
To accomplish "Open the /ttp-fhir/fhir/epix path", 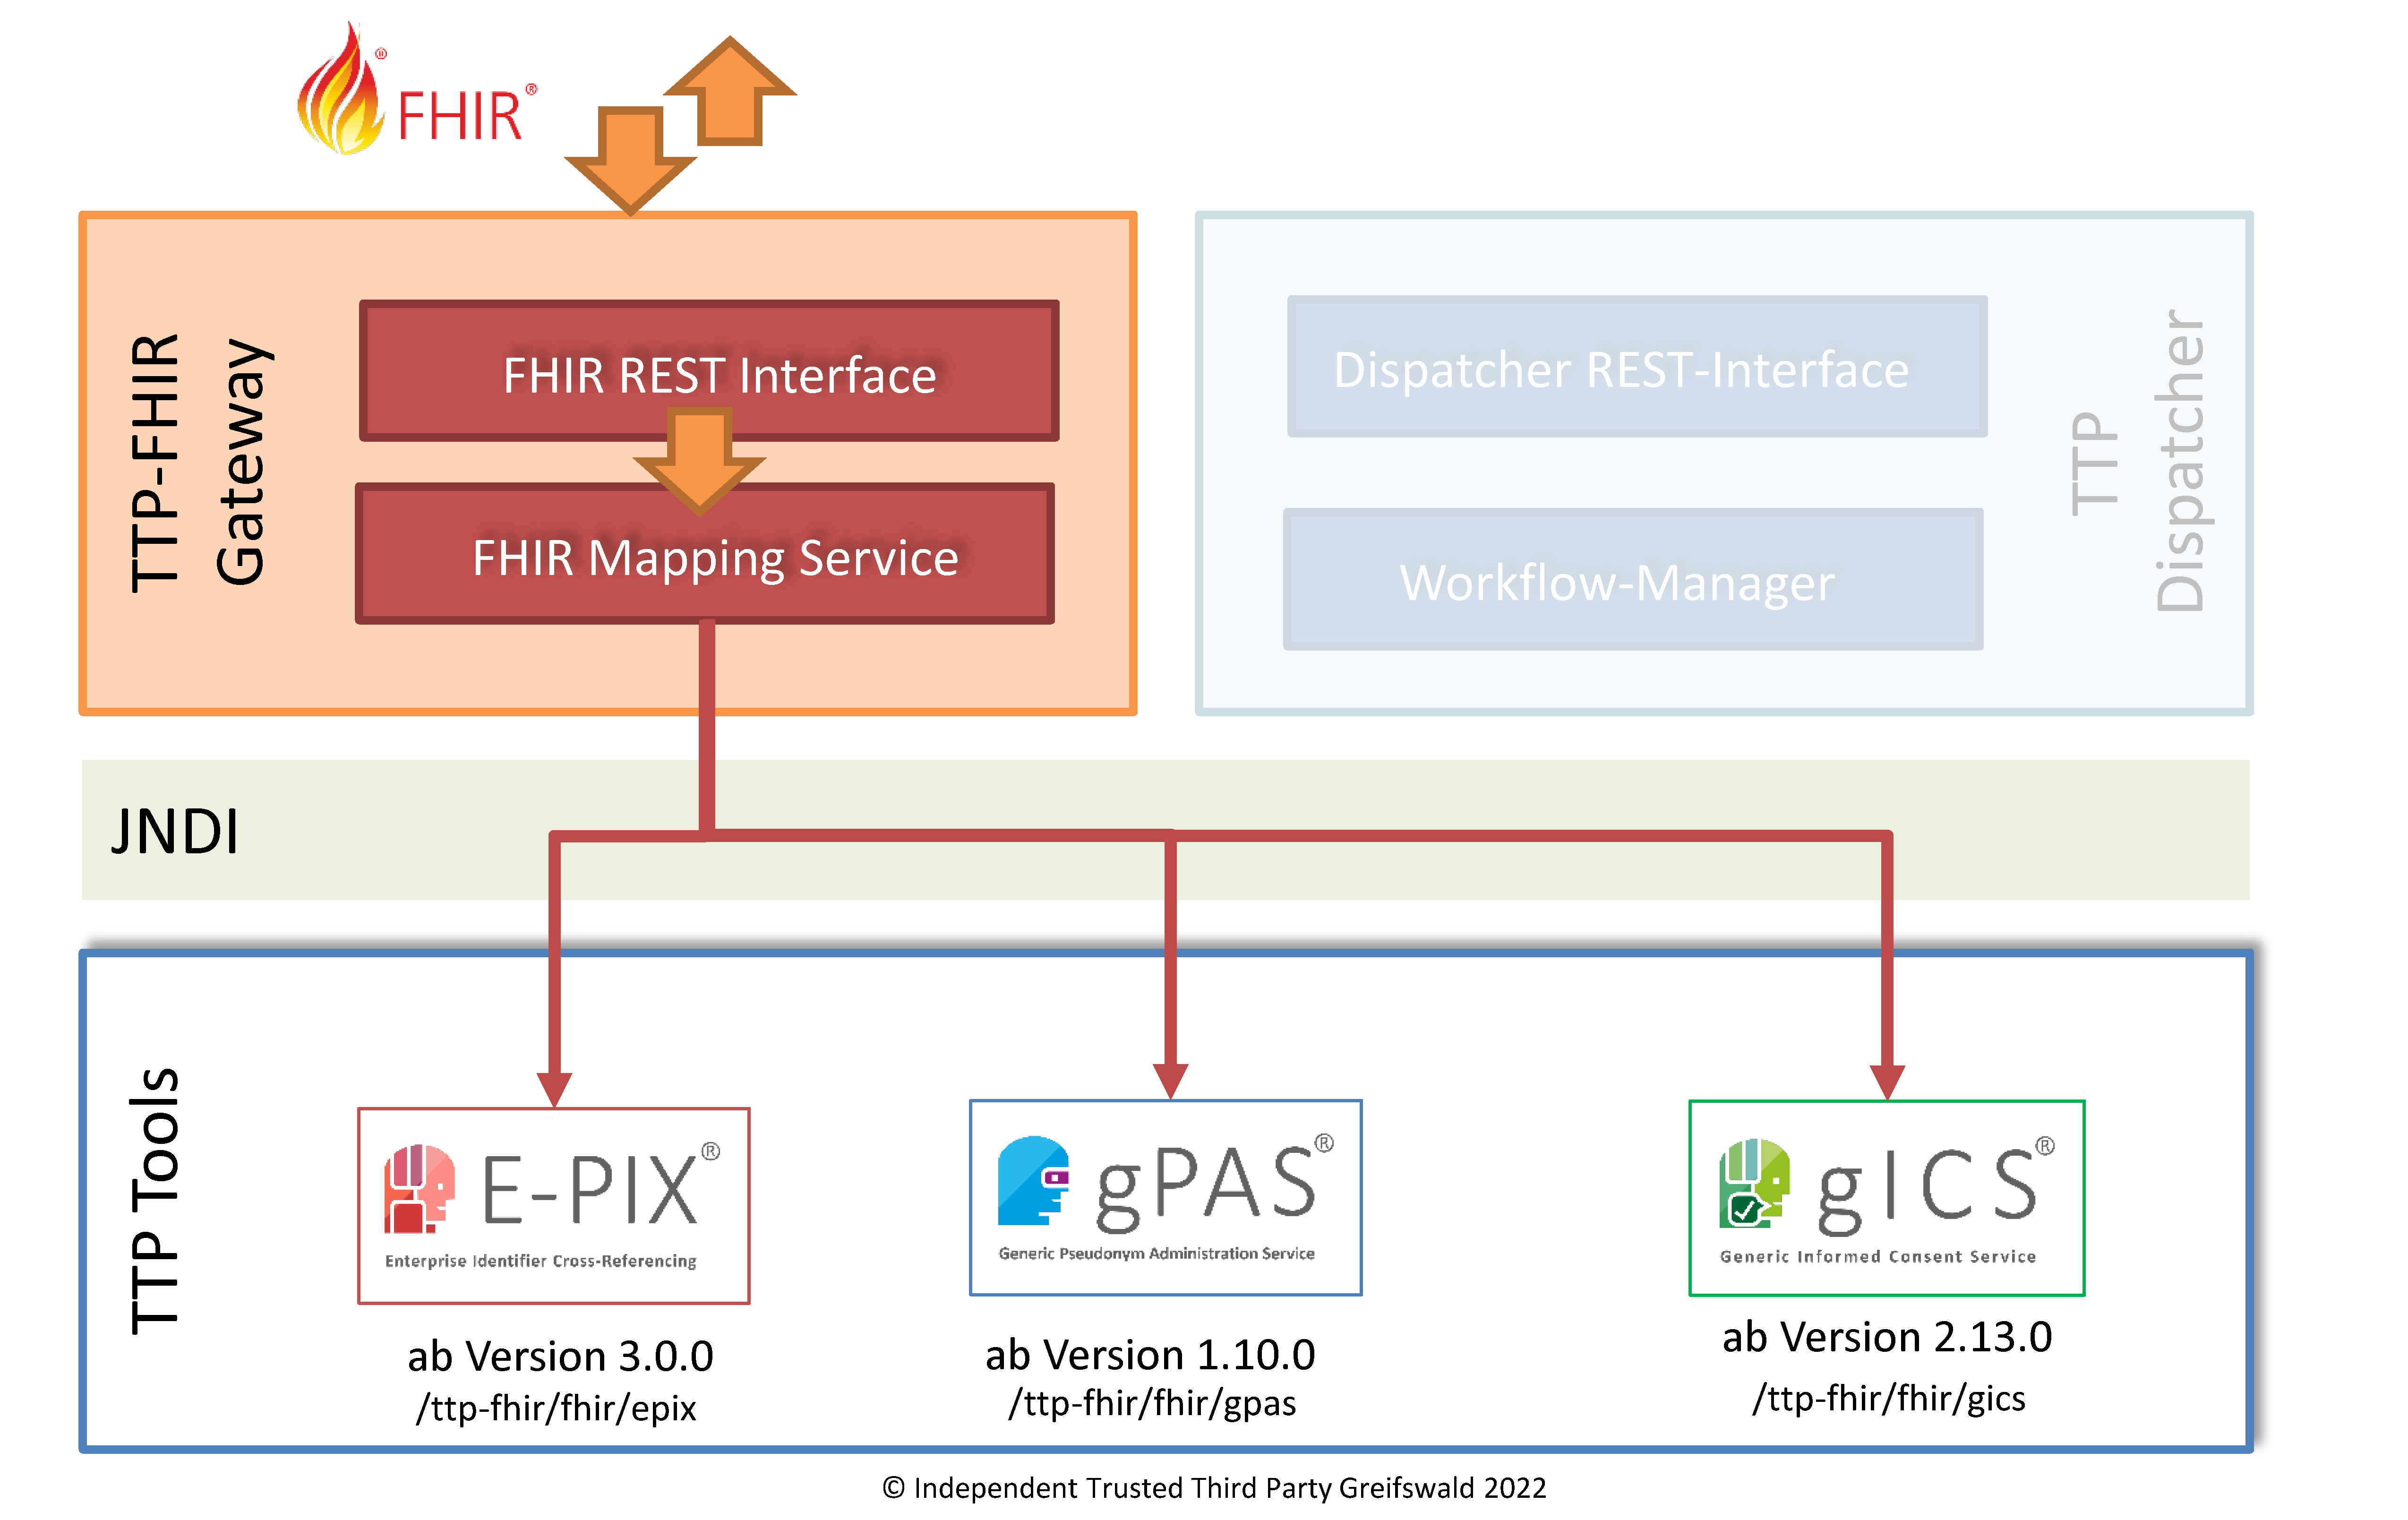I will pyautogui.click(x=557, y=1408).
